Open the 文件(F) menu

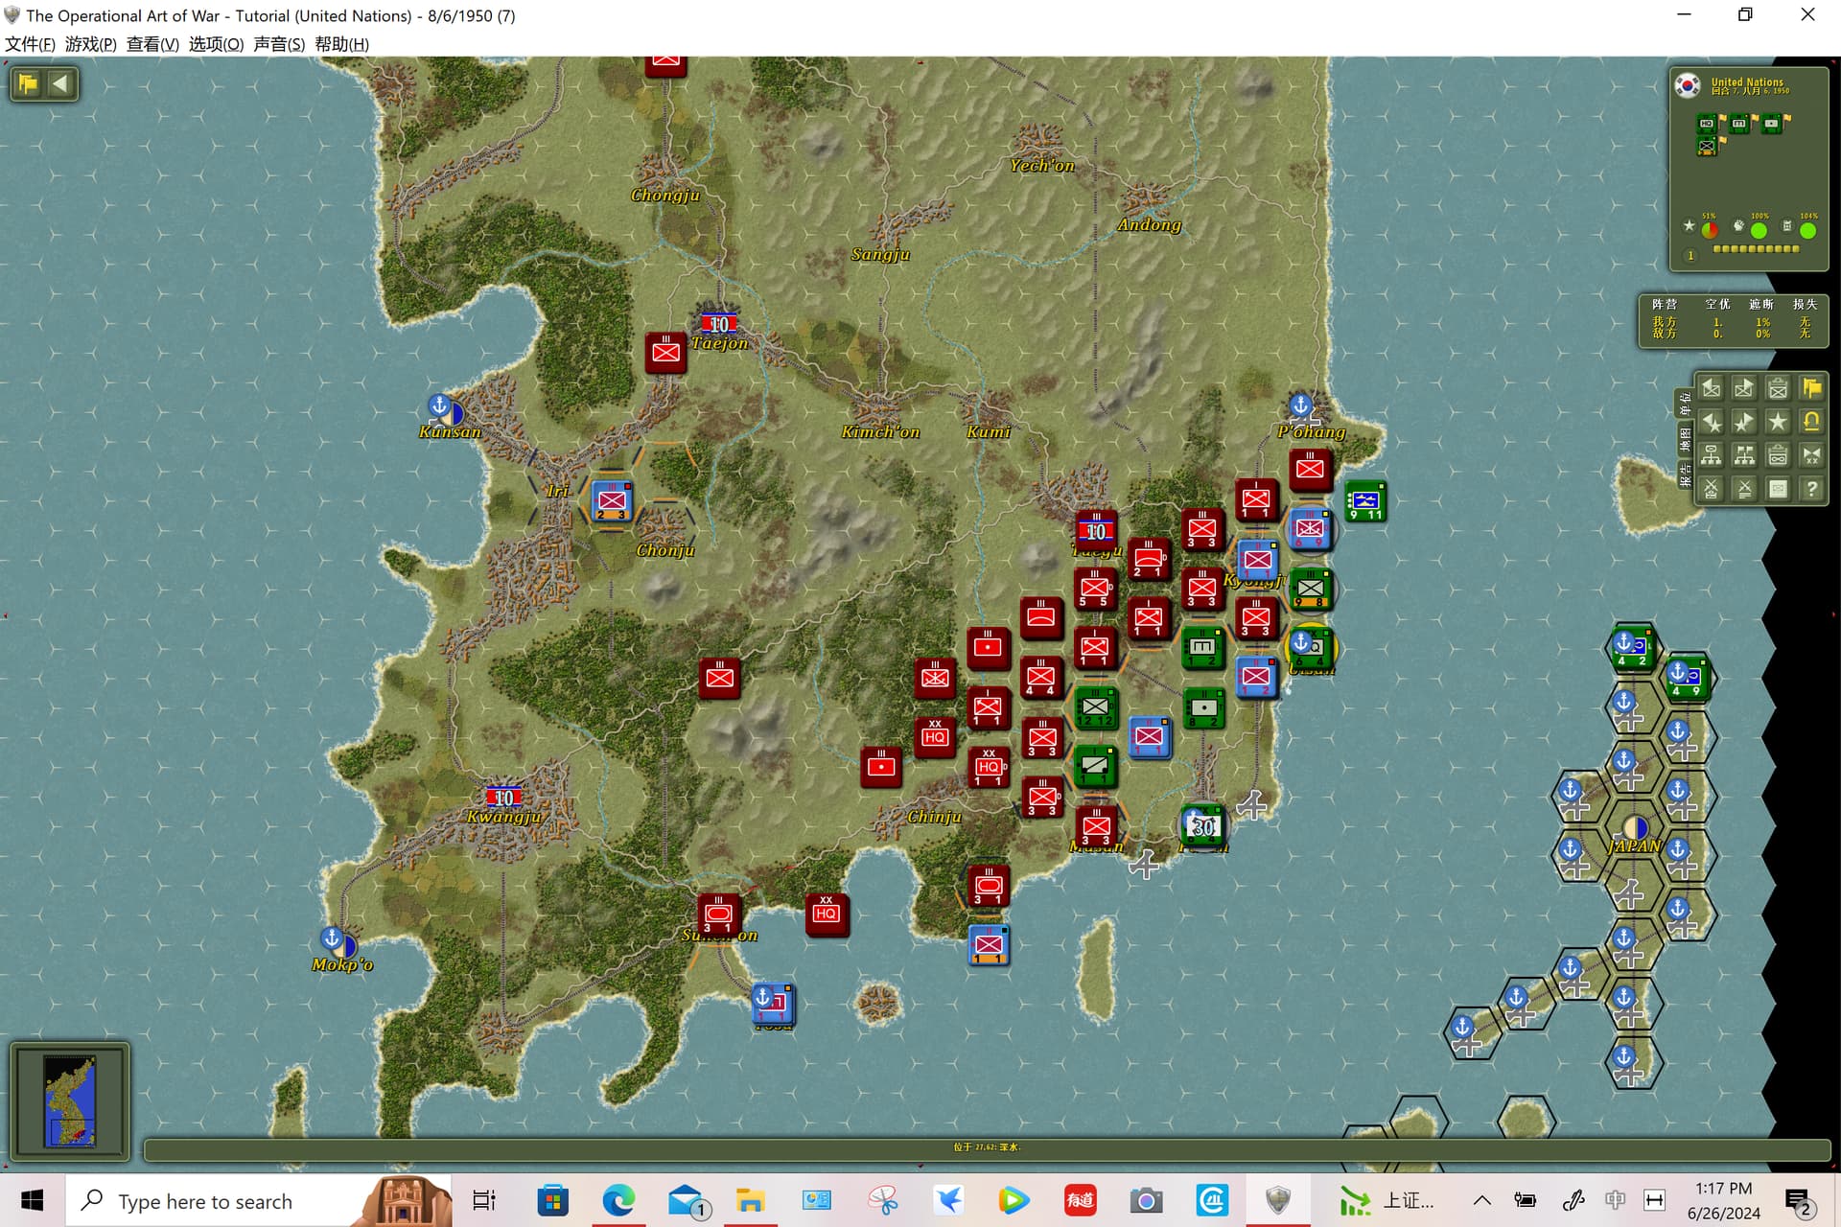[x=30, y=44]
